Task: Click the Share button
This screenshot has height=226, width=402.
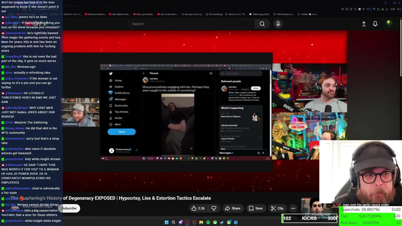Action: (x=233, y=208)
